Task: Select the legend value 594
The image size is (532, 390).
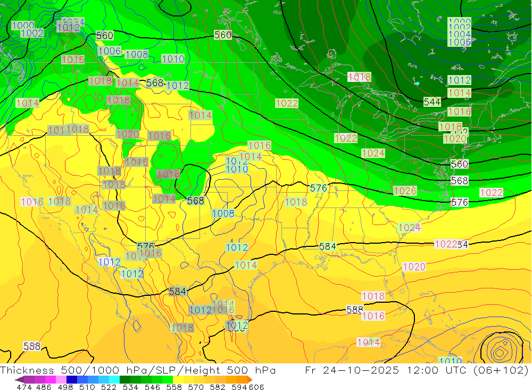Action: (x=239, y=387)
